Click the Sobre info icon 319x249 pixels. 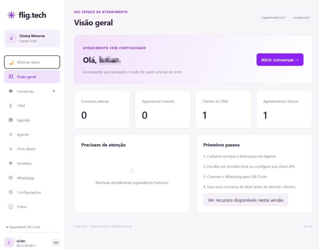click(x=11, y=207)
